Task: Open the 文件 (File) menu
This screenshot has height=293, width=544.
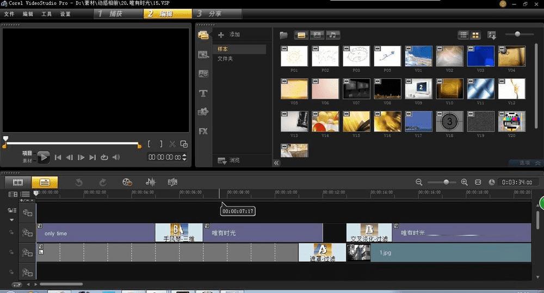Action: pos(9,14)
